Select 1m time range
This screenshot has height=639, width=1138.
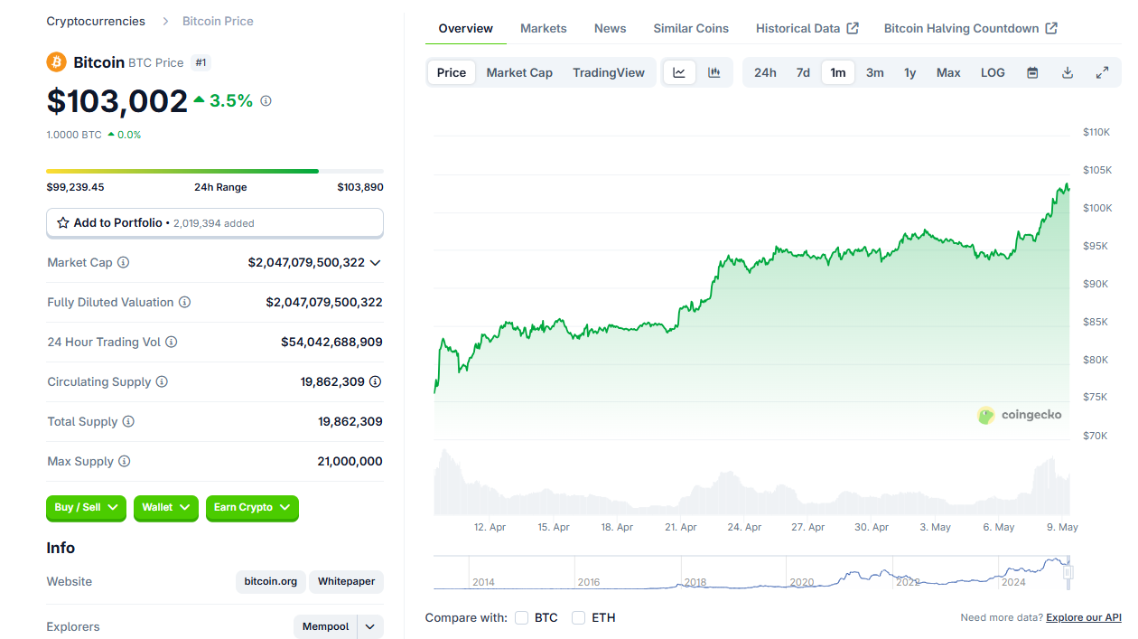(x=838, y=72)
